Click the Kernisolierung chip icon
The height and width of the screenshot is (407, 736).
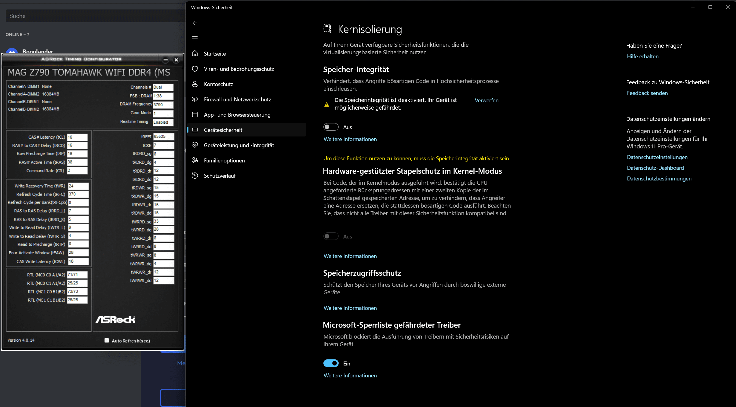tap(327, 29)
